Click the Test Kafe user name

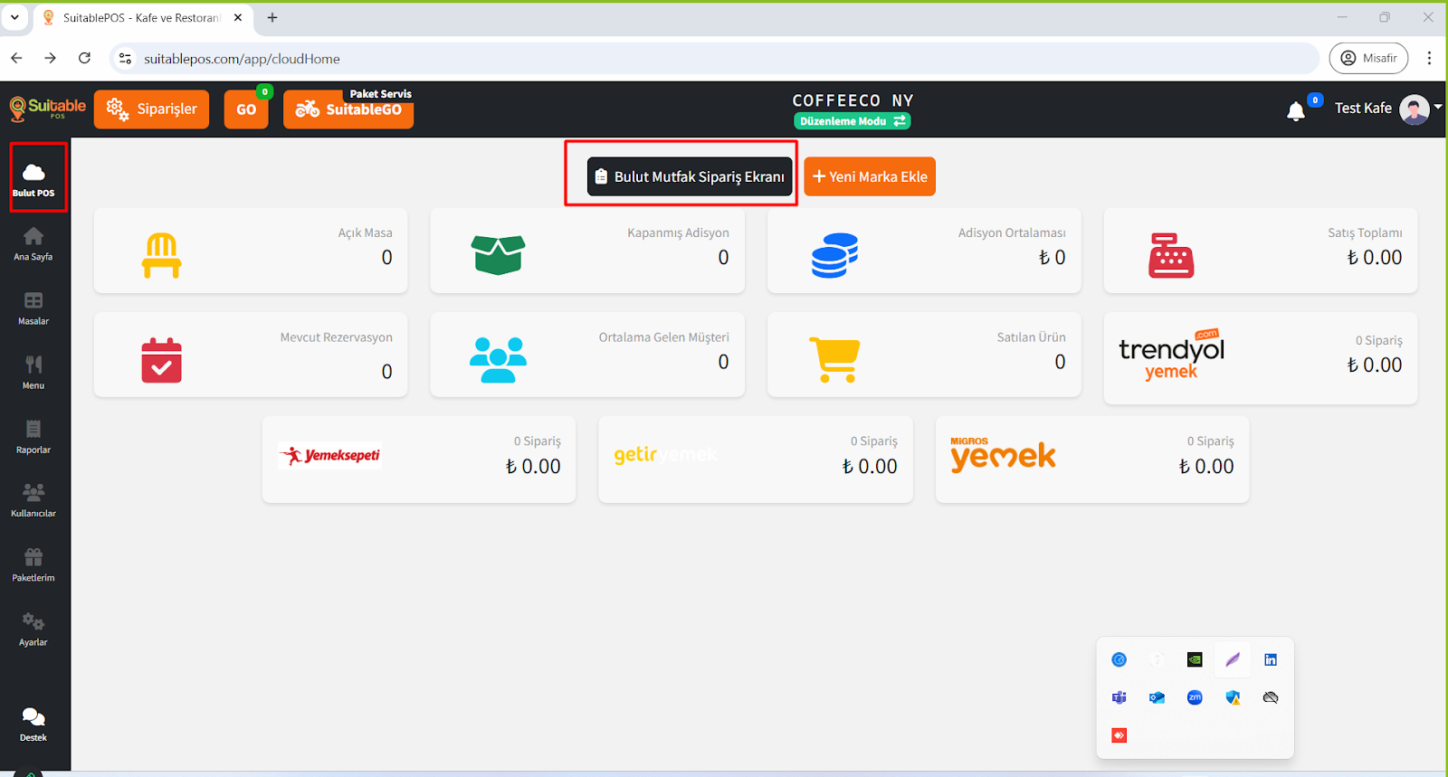1363,108
